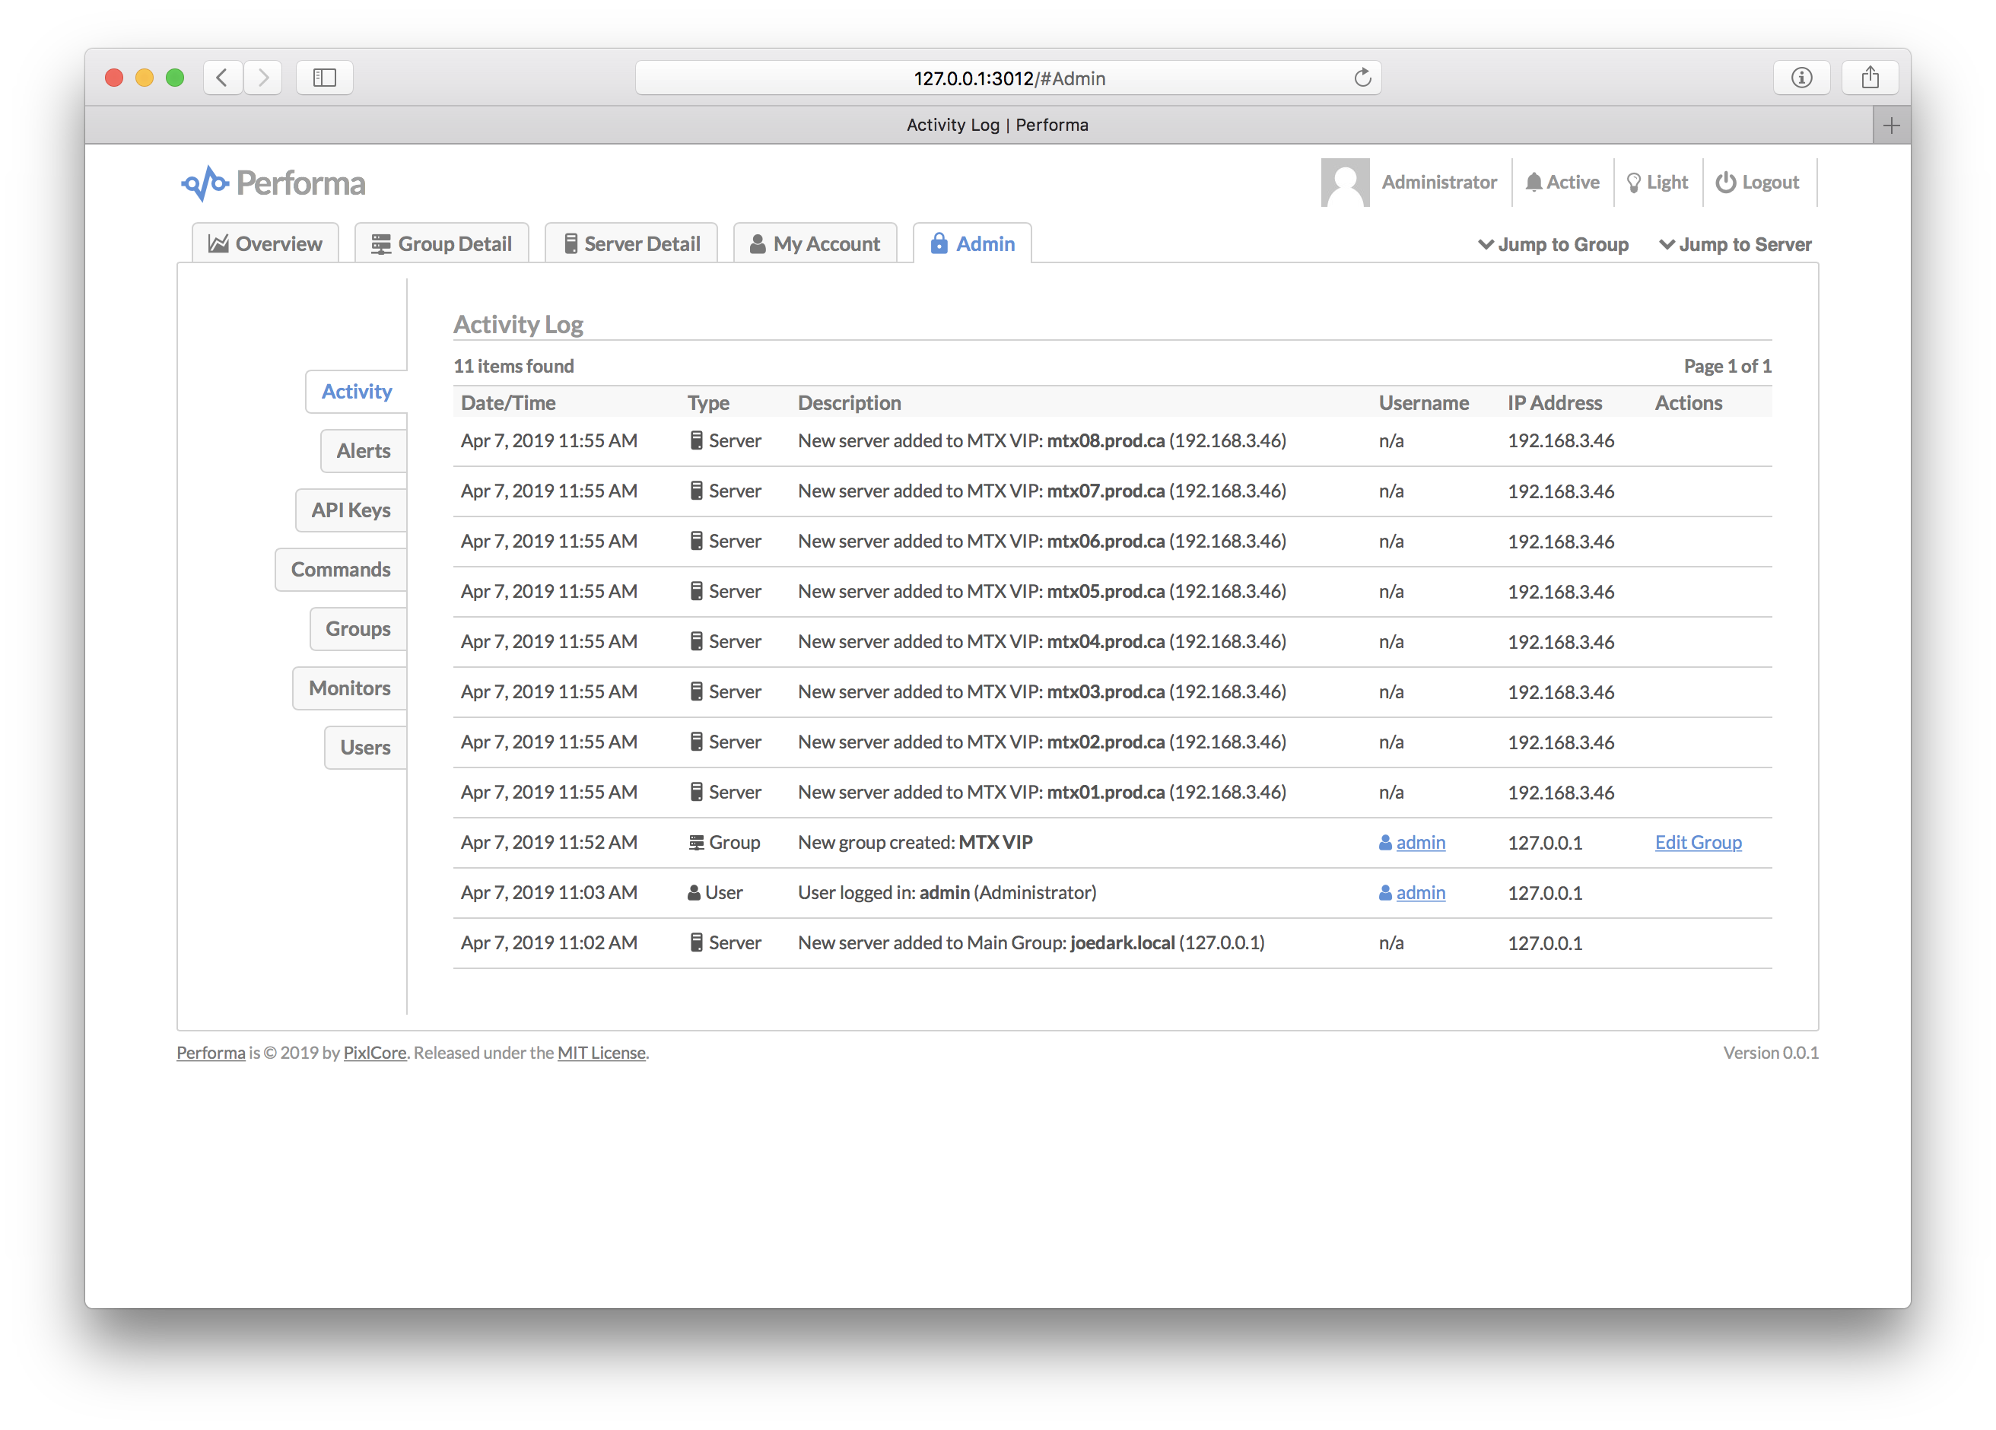Click Safari's sidebar toggle icon

coord(325,78)
